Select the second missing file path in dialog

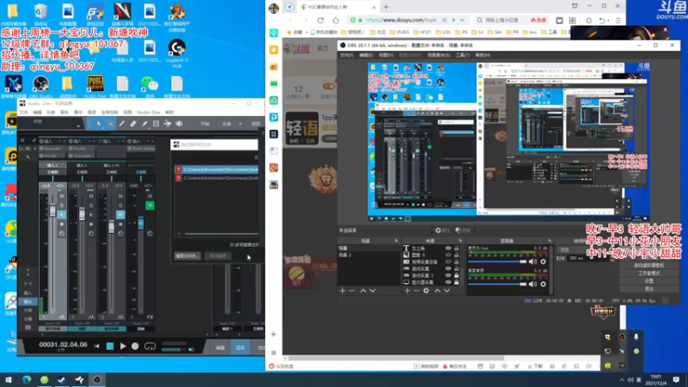(217, 178)
